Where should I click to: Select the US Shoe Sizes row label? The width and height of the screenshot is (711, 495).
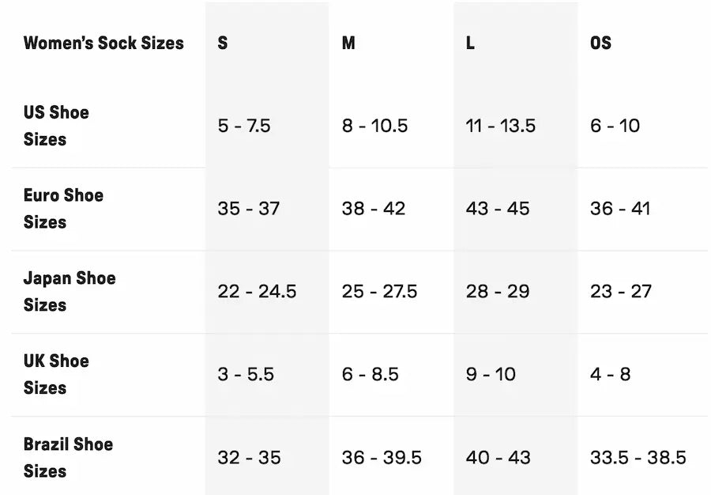(56, 126)
